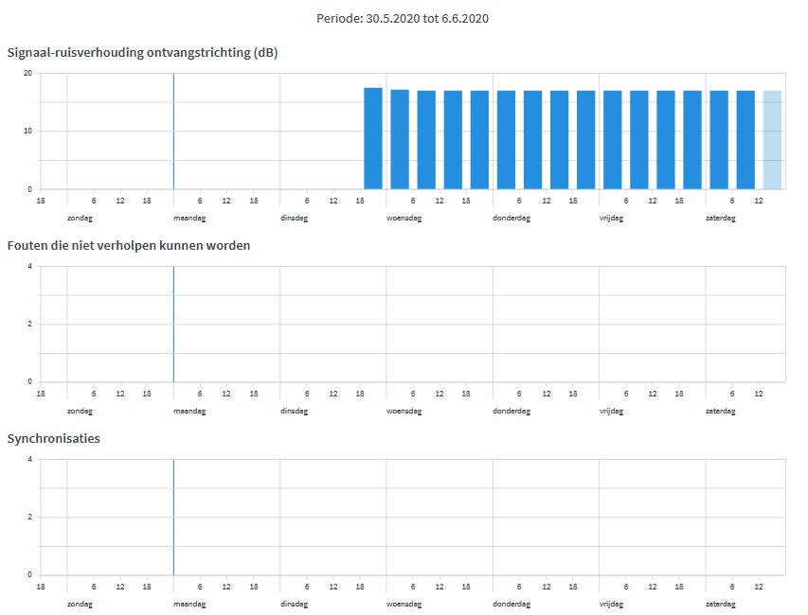Click the woensdag label under the Fouten chart
The width and height of the screenshot is (808, 615).
pos(404,411)
